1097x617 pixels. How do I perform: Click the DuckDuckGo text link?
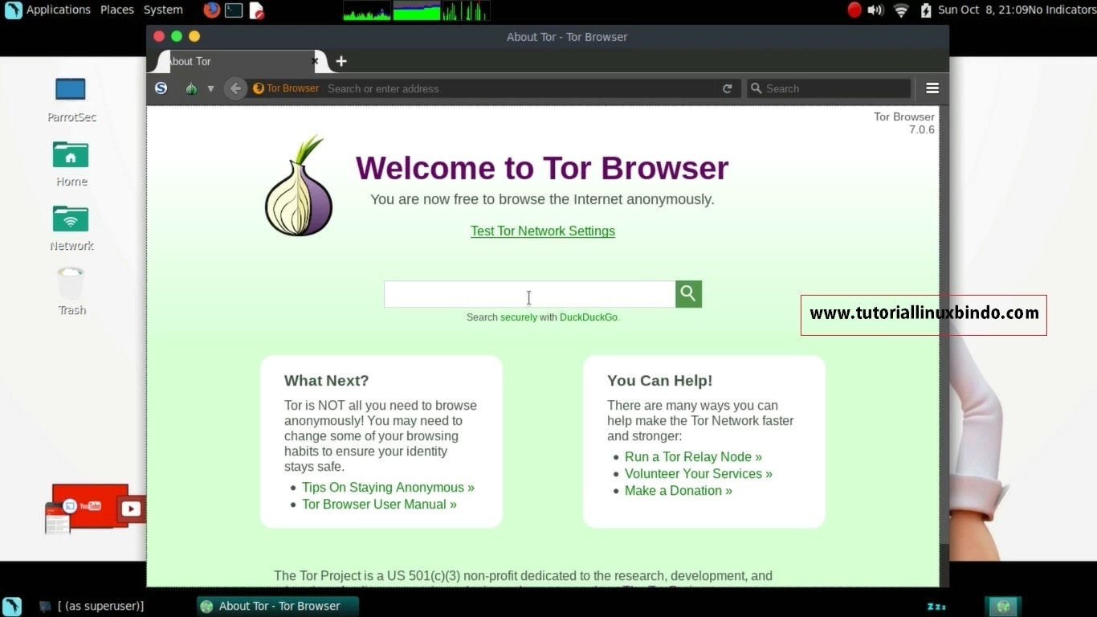(589, 317)
